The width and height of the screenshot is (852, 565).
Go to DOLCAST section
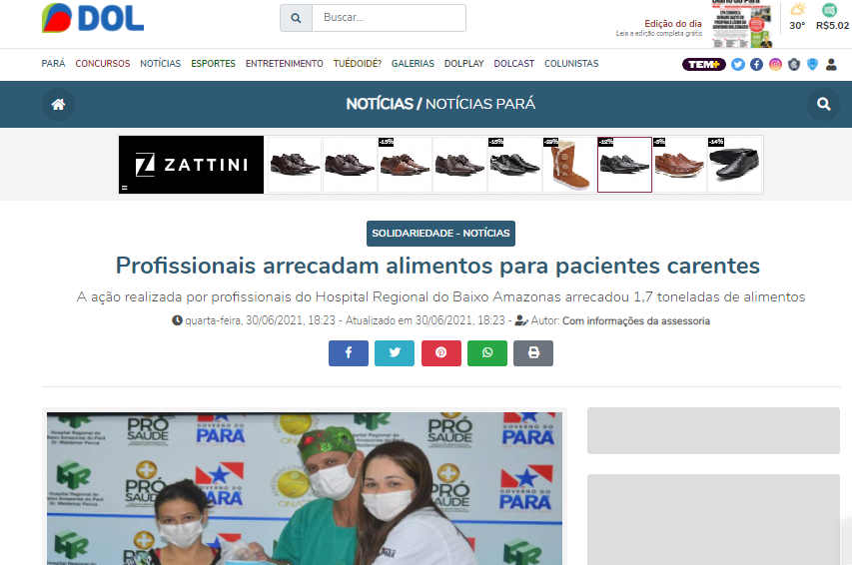pyautogui.click(x=514, y=64)
